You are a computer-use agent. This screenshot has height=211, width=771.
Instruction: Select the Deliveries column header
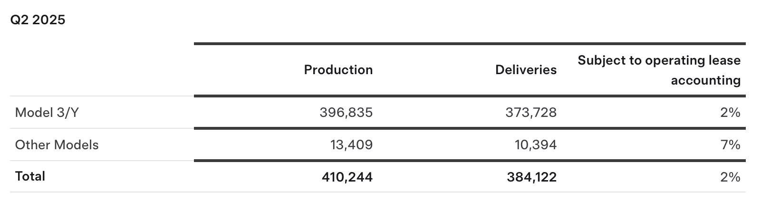pos(525,70)
